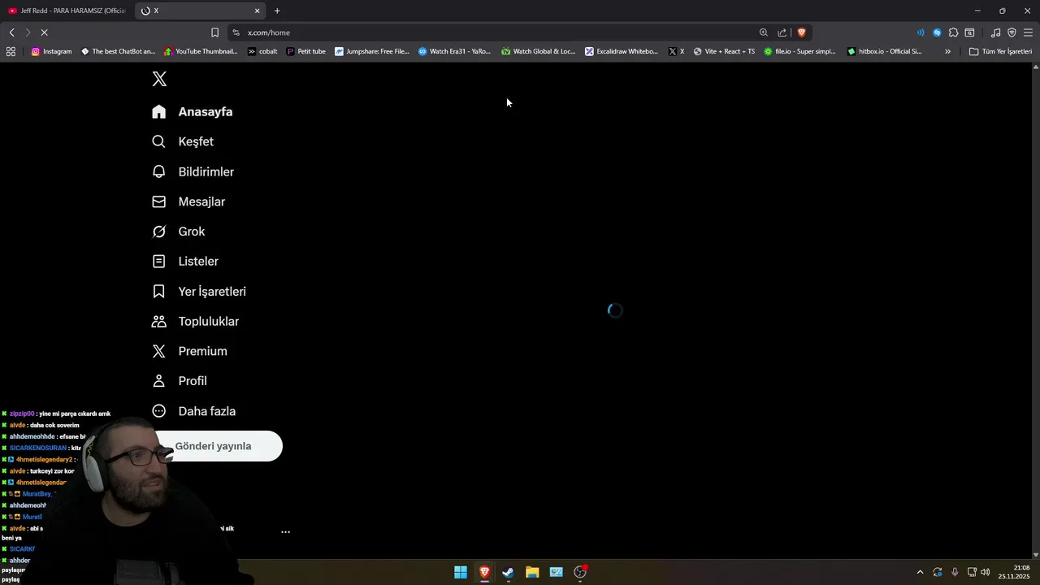
Task: Open the extensions puzzle icon
Action: click(953, 32)
